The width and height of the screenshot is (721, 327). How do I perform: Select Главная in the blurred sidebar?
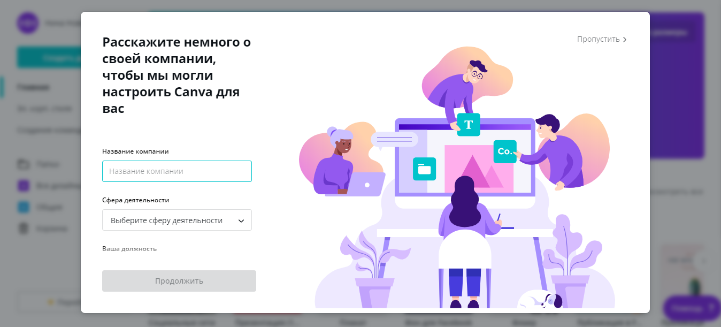coord(33,87)
